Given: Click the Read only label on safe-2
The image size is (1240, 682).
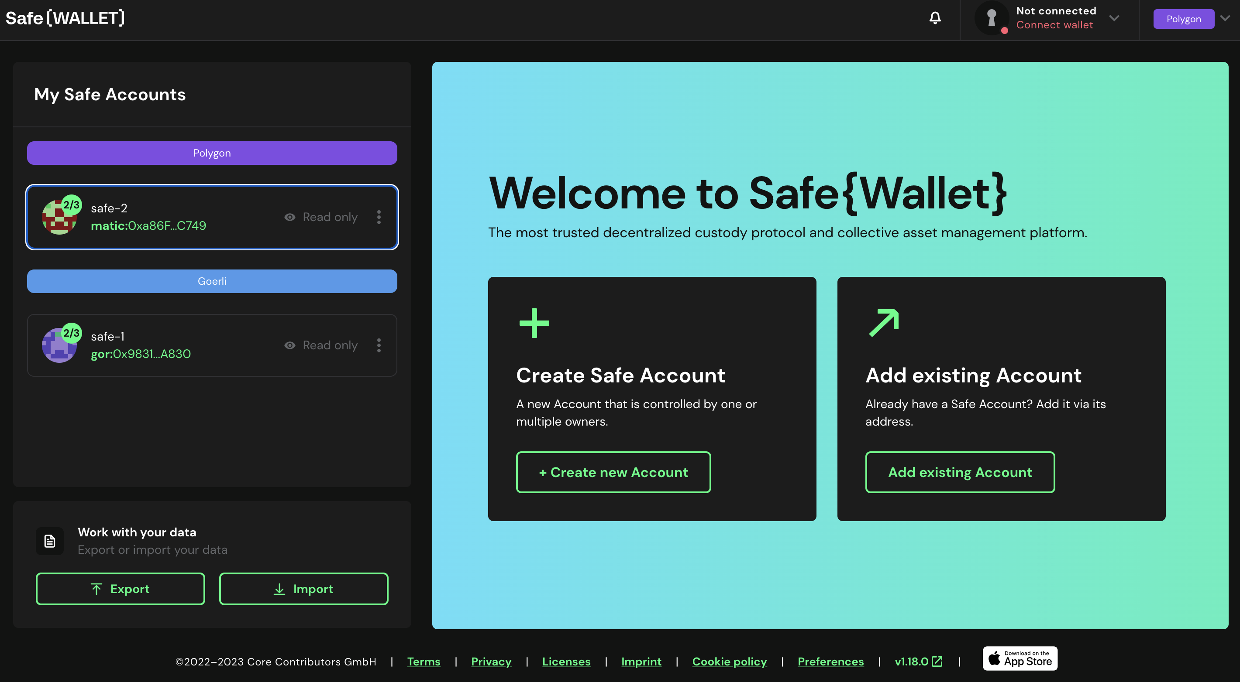Looking at the screenshot, I should pos(330,217).
